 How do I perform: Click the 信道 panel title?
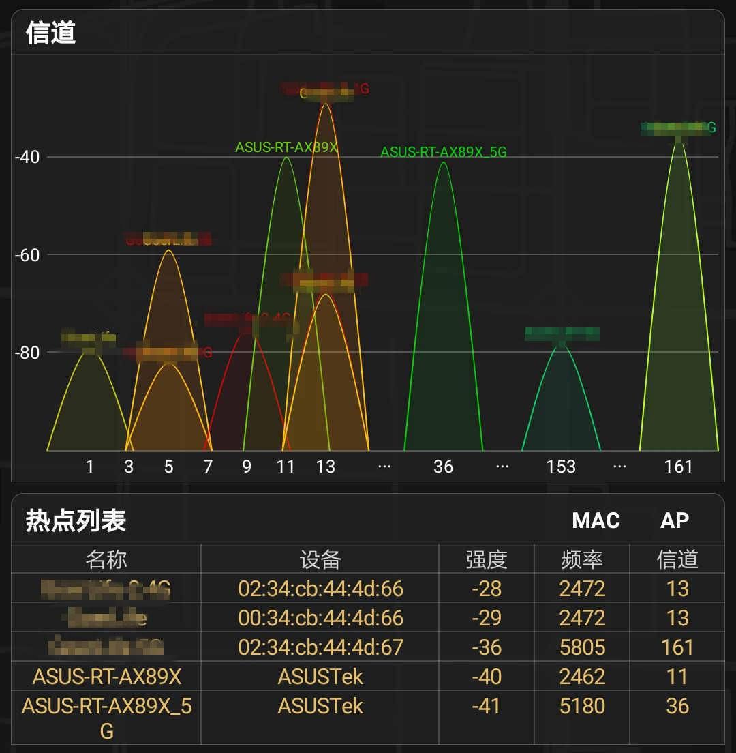pos(50,33)
